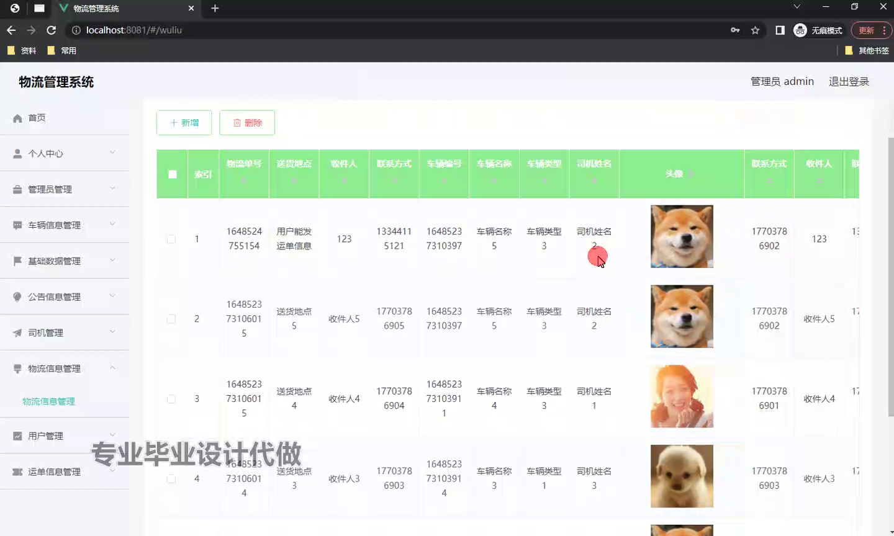This screenshot has width=894, height=536.
Task: Click the 车辆名称 3 cell
Action: (494, 478)
